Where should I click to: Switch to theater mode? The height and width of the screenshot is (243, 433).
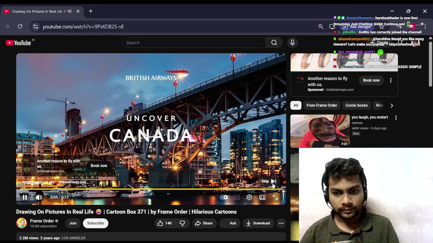click(262, 197)
